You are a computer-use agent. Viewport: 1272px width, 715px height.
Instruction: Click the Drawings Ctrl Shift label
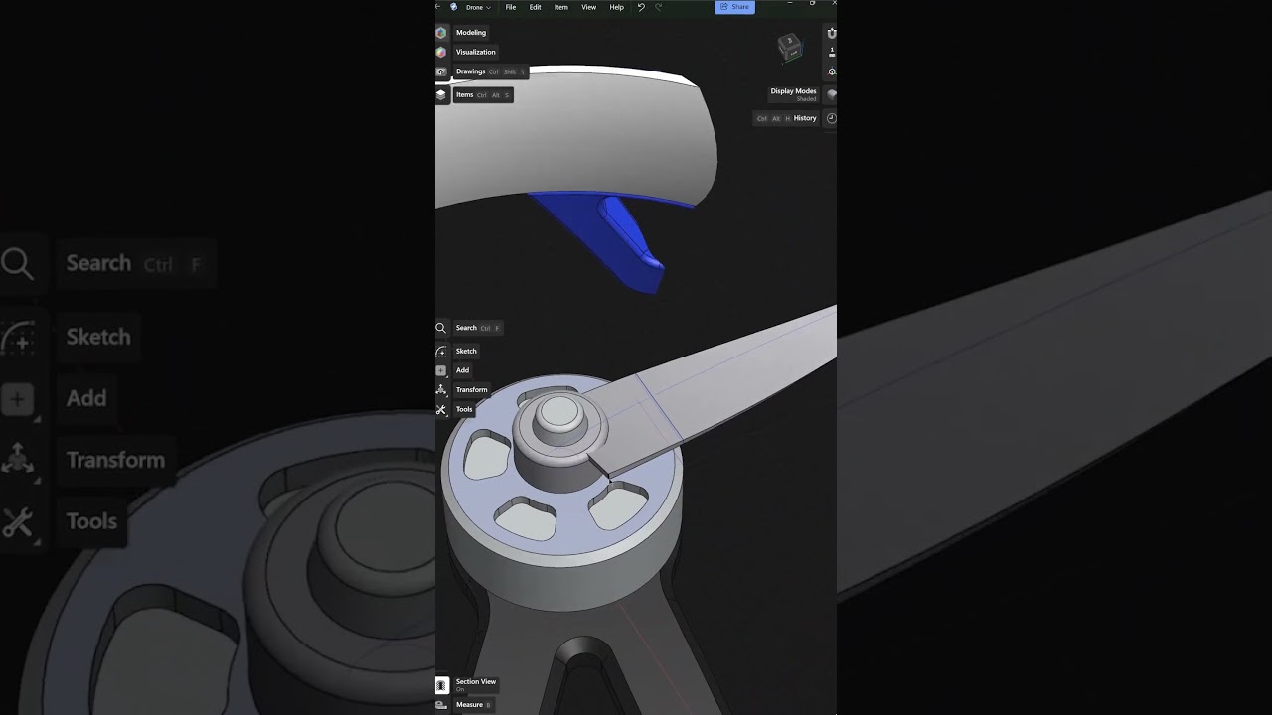[490, 71]
